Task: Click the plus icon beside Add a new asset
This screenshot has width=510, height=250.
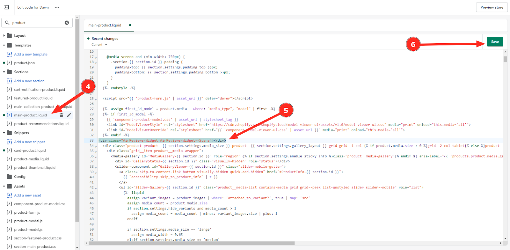Action: [x=9, y=195]
